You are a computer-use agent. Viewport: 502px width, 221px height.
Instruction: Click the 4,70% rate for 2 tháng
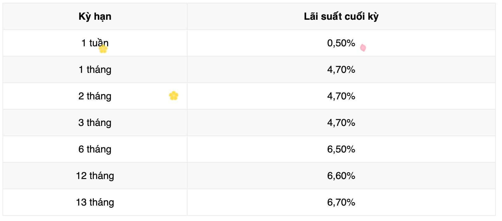[x=341, y=96]
